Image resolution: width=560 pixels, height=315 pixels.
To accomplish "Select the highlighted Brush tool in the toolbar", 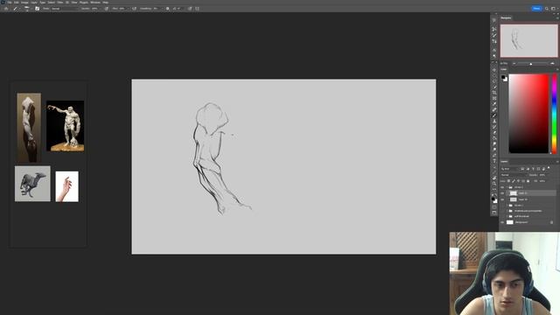I will [x=494, y=115].
